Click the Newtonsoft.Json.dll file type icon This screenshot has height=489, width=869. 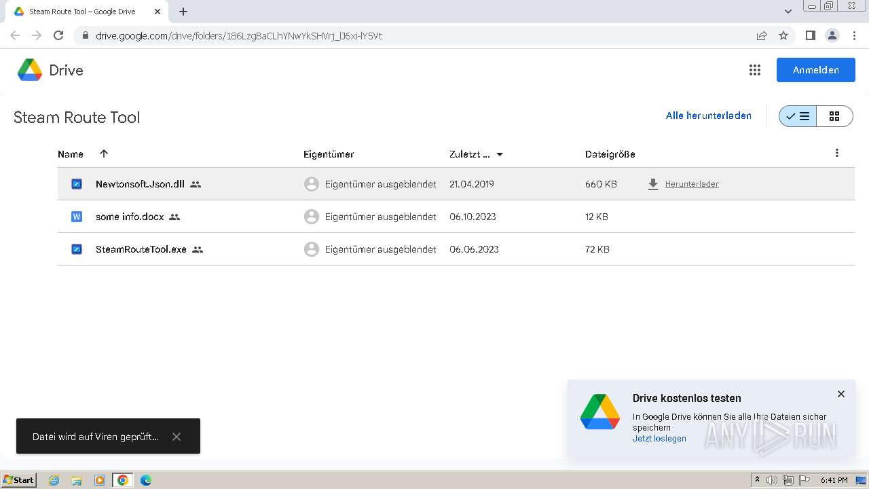tap(77, 184)
